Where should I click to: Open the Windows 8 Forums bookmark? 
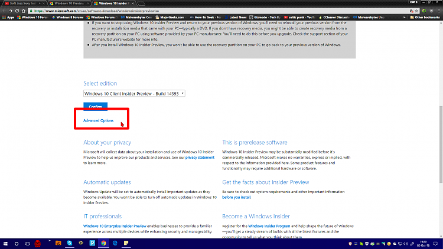point(67,17)
